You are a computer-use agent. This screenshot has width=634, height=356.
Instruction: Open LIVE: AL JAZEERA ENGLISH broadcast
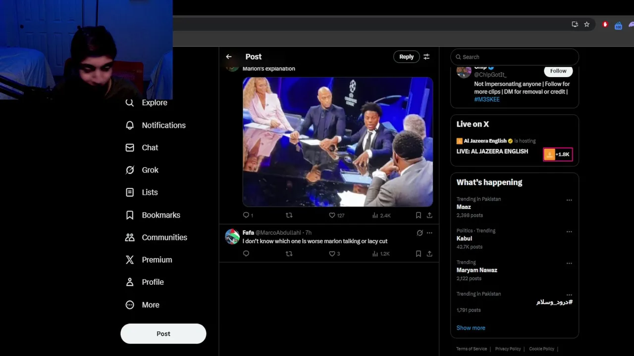(x=492, y=151)
